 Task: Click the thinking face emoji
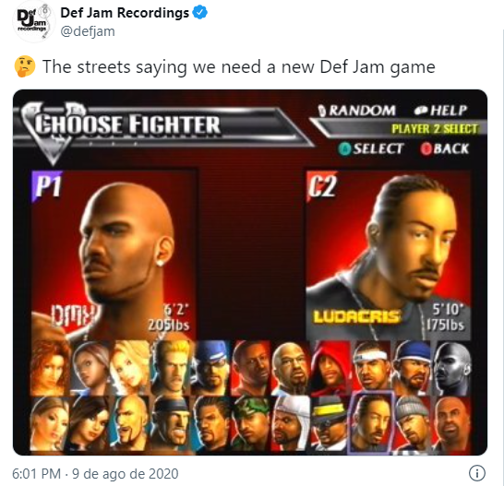pos(25,66)
